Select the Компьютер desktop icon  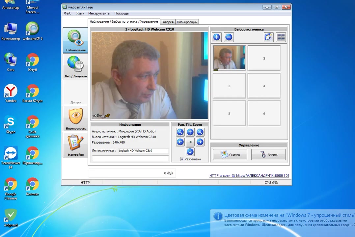(x=11, y=31)
